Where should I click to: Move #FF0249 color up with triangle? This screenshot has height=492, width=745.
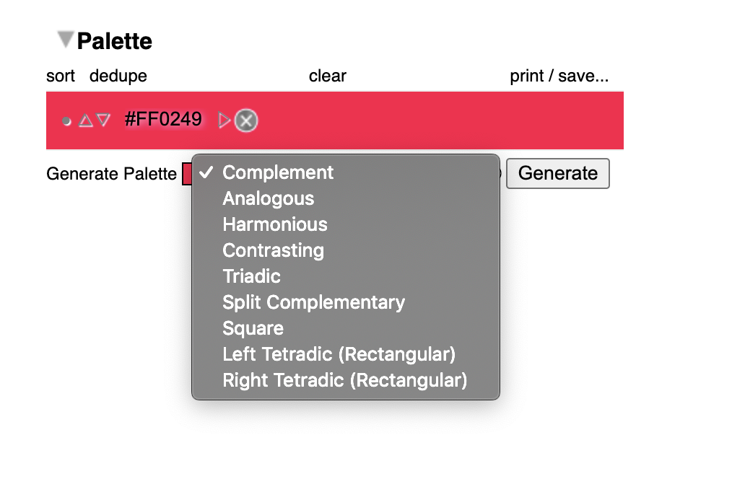85,120
